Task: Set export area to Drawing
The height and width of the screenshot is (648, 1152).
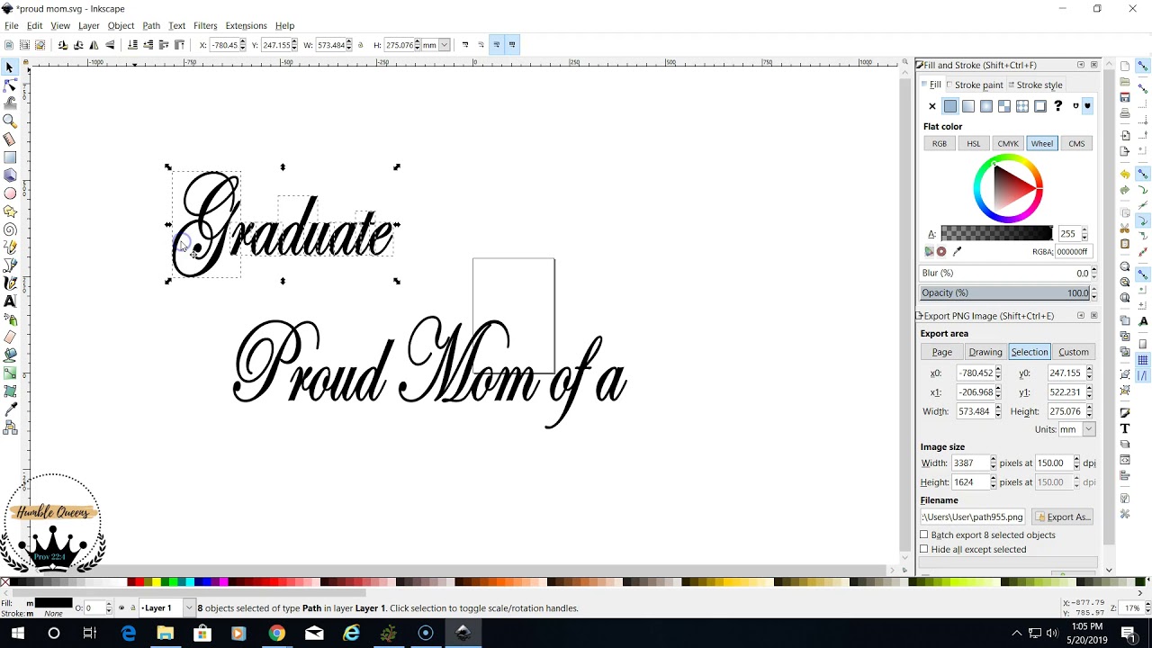Action: [985, 352]
